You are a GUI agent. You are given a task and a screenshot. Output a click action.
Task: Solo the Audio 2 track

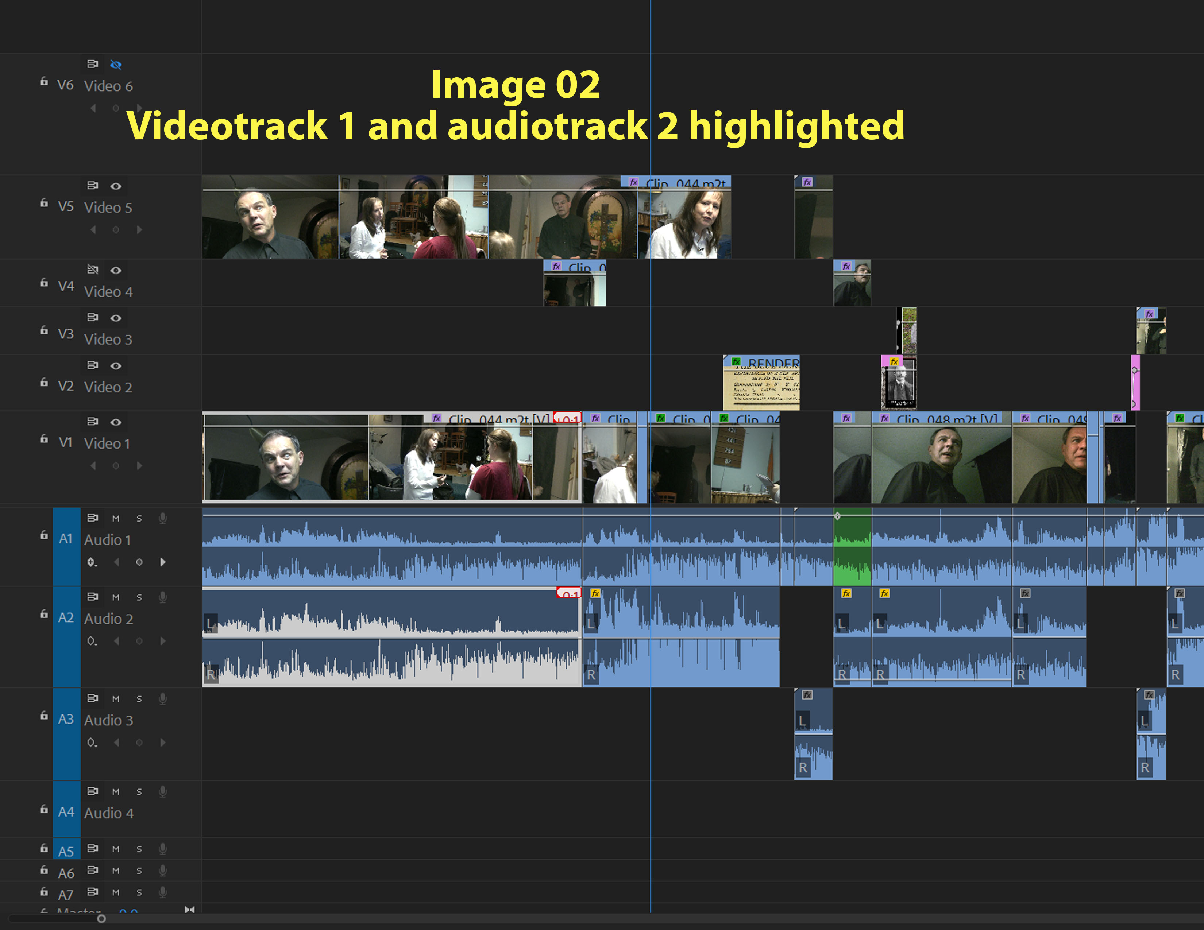pyautogui.click(x=139, y=597)
